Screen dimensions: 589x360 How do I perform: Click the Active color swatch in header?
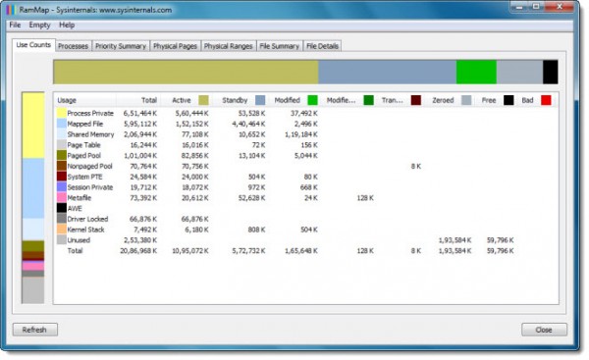coord(203,100)
